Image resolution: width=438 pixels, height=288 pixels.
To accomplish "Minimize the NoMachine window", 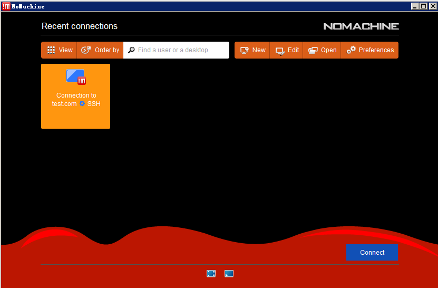I will click(415, 6).
